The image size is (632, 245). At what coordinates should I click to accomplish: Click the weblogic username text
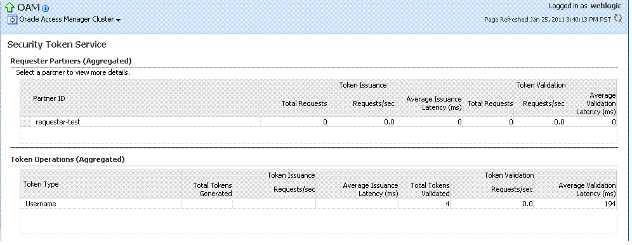[x=606, y=6]
